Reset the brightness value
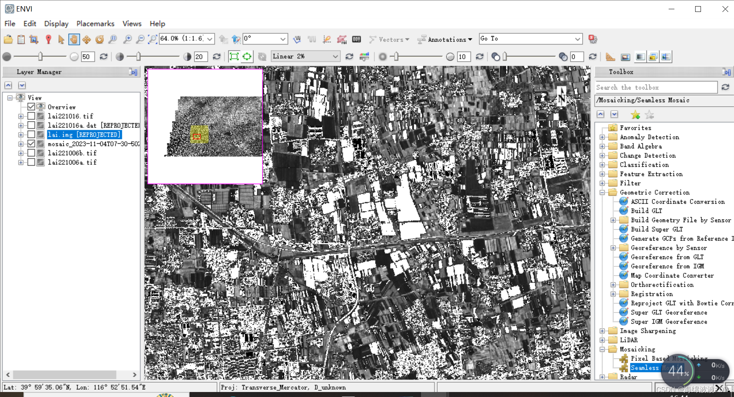This screenshot has width=734, height=397. click(103, 57)
